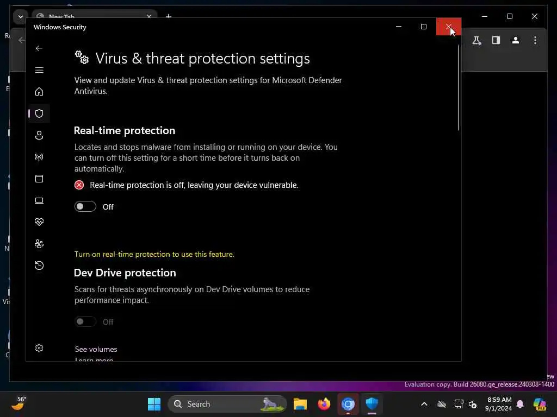557x417 pixels.
Task: Open the Windows Start menu
Action: pyautogui.click(x=154, y=404)
